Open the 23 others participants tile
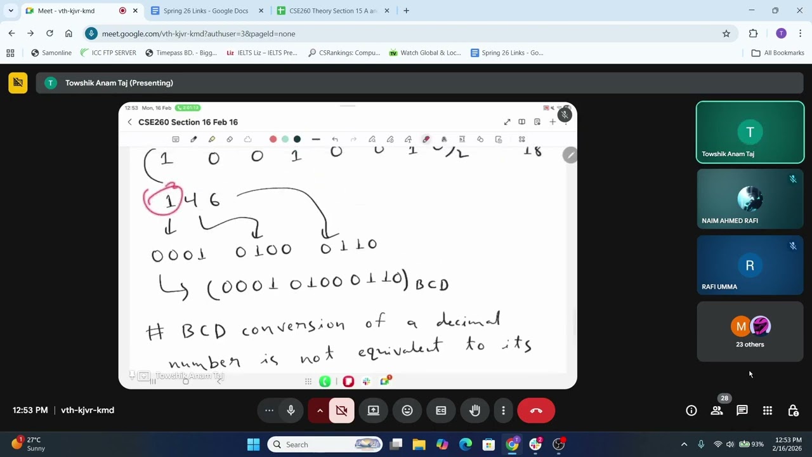The height and width of the screenshot is (457, 812). (x=750, y=331)
